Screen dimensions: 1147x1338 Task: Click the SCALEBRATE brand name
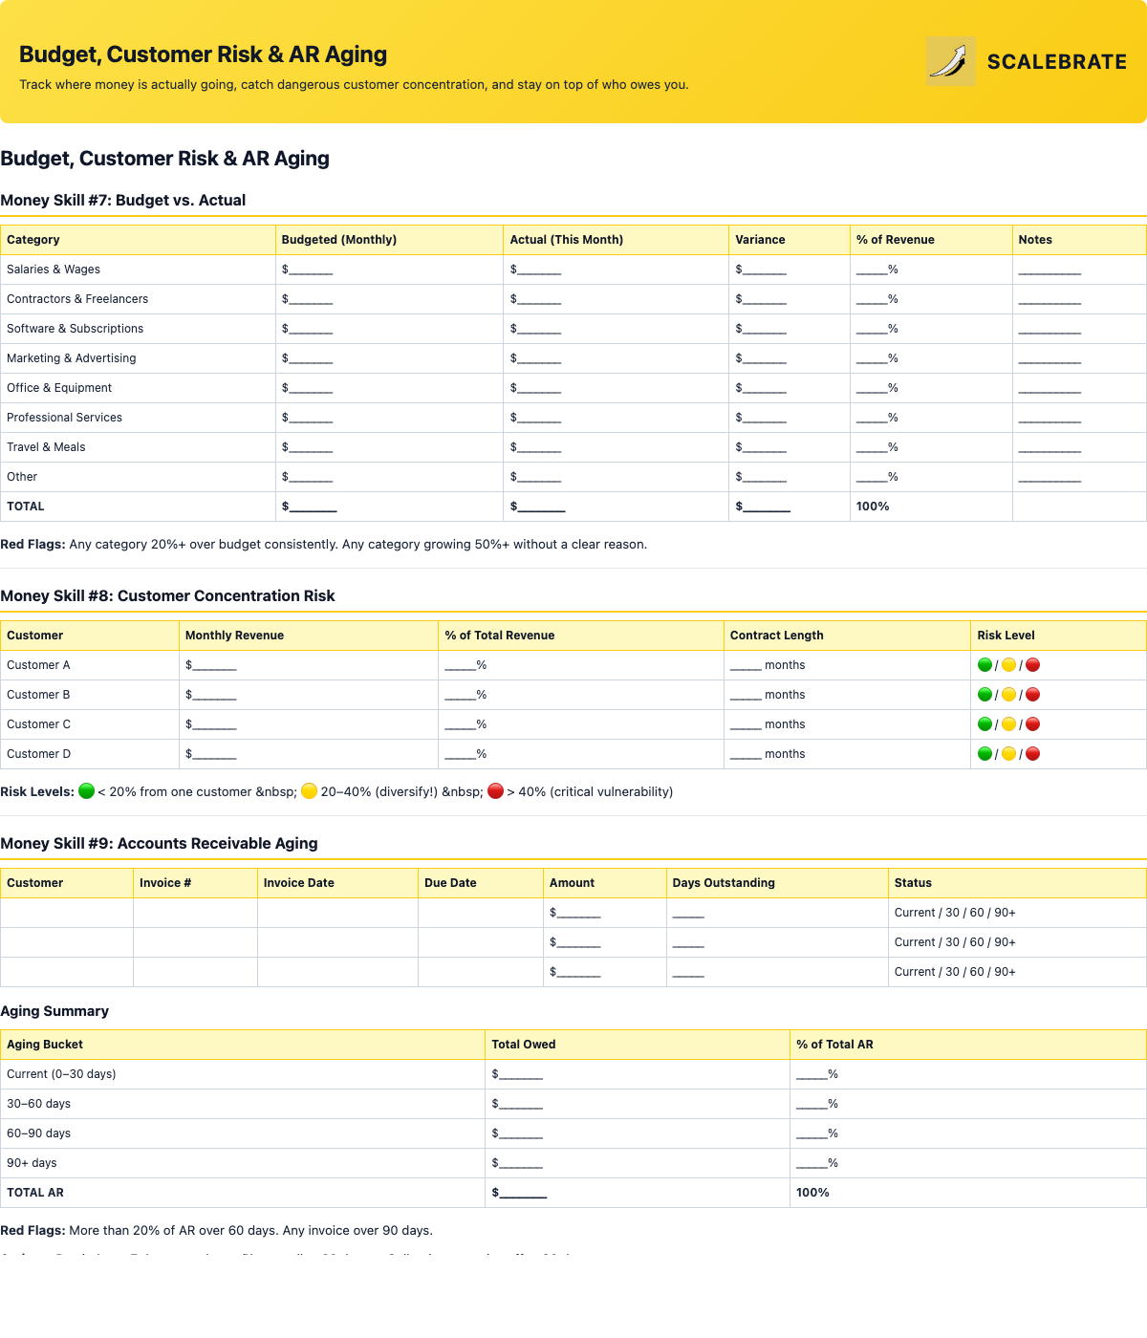point(1057,62)
